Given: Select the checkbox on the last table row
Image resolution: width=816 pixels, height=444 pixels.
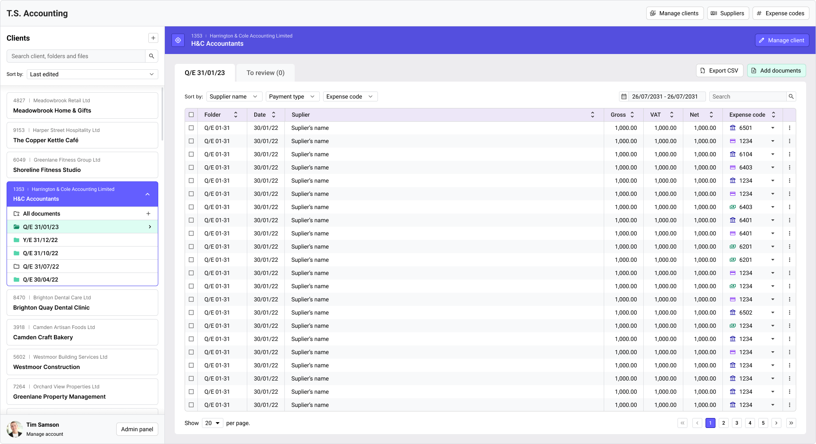Looking at the screenshot, I should tap(191, 405).
